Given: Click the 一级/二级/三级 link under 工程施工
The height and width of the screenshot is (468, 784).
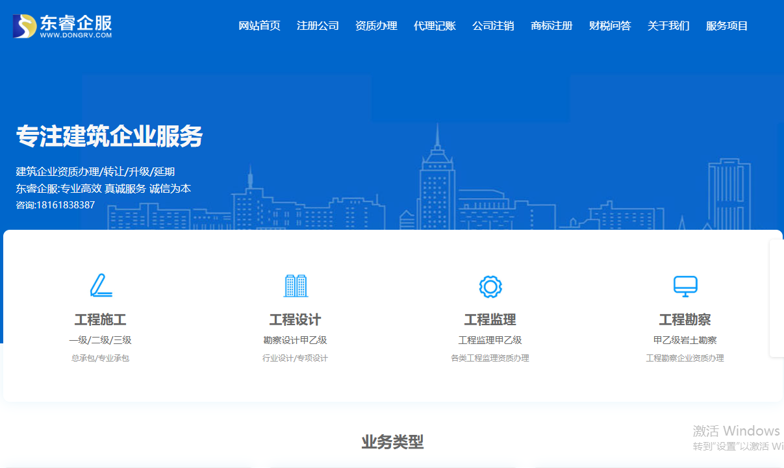Looking at the screenshot, I should coord(99,339).
